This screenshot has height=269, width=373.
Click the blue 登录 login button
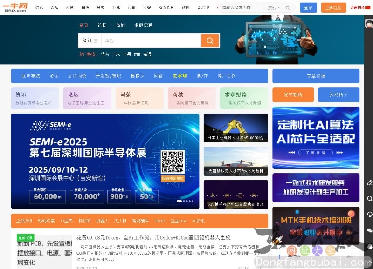coord(308,7)
